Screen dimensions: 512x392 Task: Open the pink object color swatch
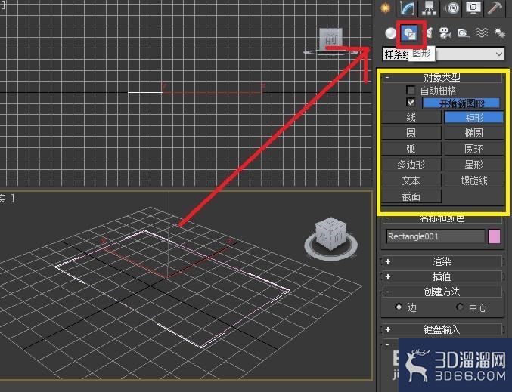tap(494, 236)
